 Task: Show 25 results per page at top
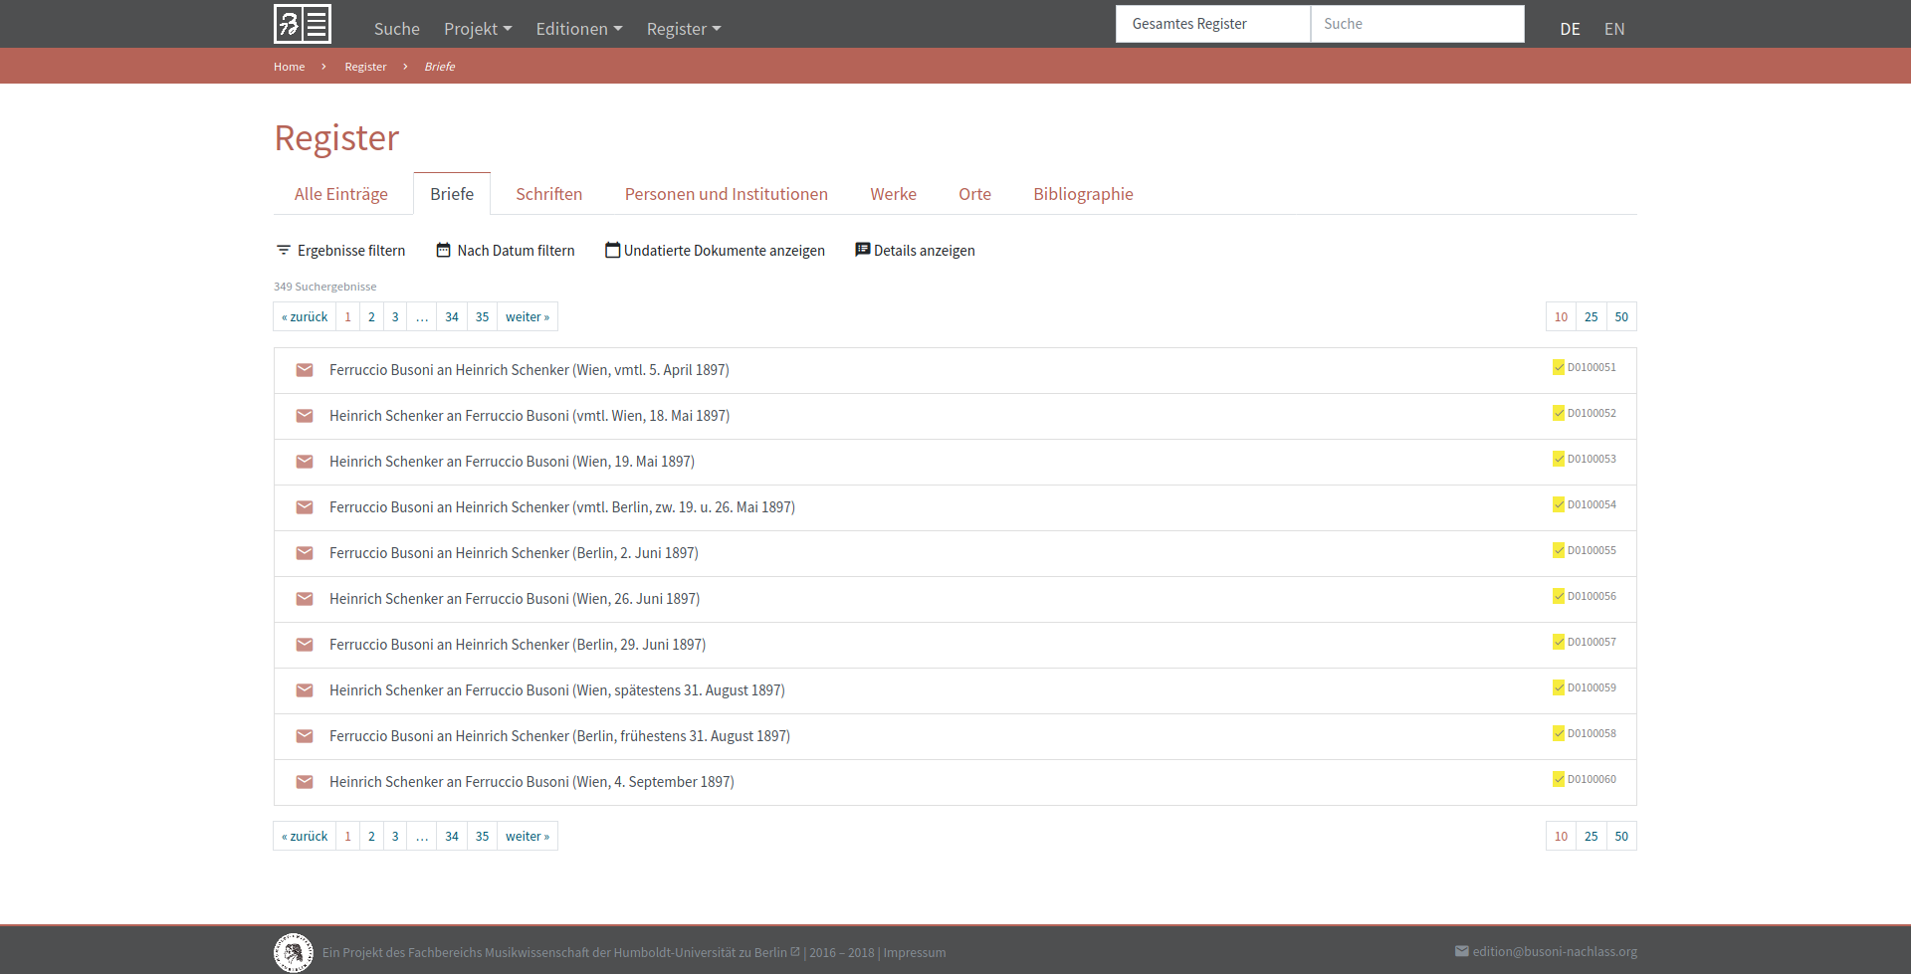click(1592, 316)
